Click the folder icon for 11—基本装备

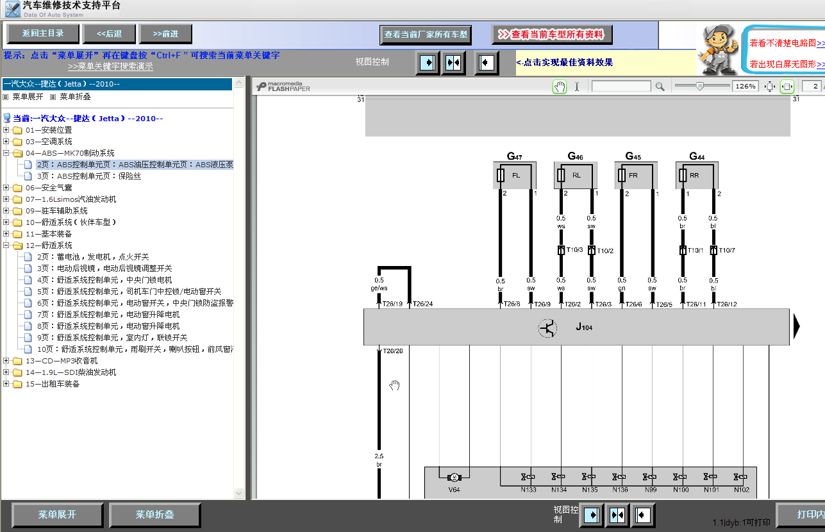point(17,234)
